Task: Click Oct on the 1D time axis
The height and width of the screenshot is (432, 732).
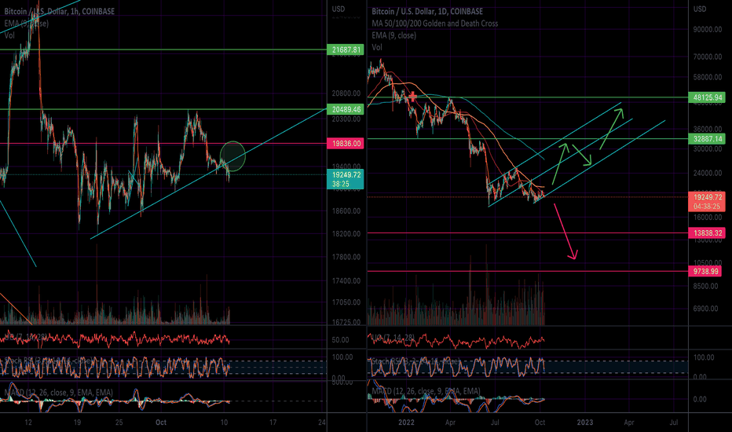Action: pyautogui.click(x=540, y=423)
